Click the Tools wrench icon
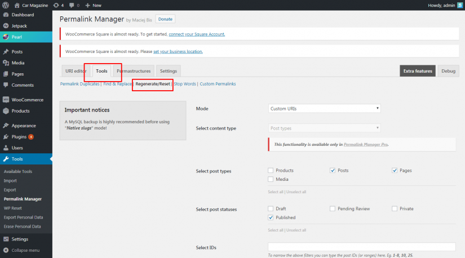 pos(6,159)
